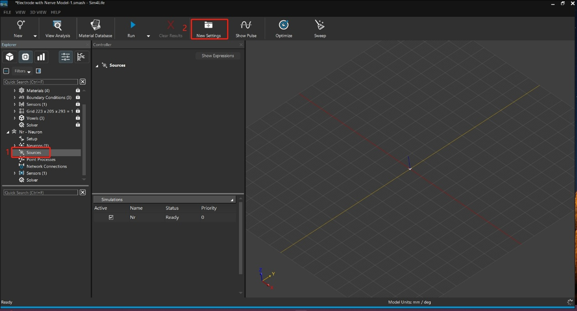
Task: Open the Show Pulse tool
Action: point(246,29)
